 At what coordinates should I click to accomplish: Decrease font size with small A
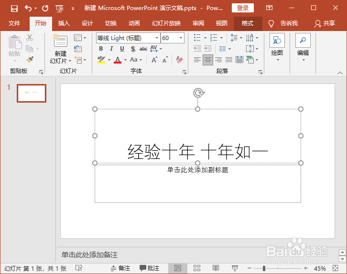tap(165, 60)
